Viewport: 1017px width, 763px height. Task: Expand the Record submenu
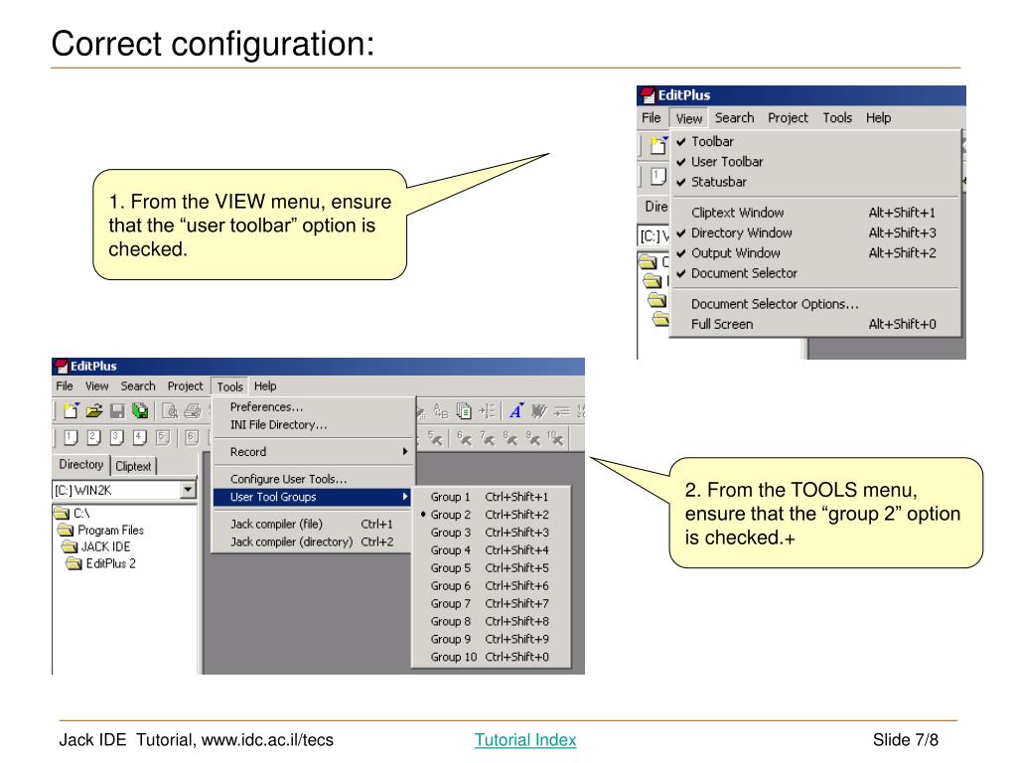coord(313,452)
